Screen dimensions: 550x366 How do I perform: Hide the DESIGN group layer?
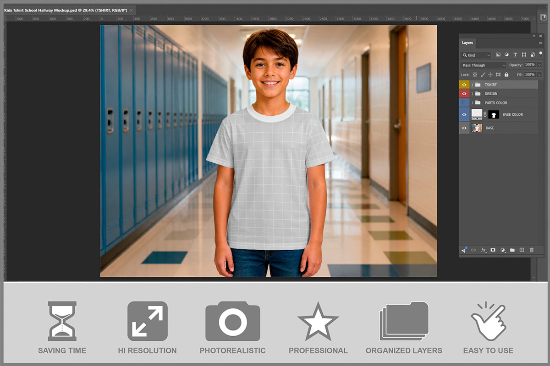pyautogui.click(x=464, y=94)
